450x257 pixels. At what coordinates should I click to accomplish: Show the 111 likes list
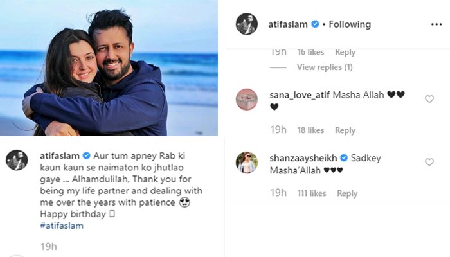point(310,193)
